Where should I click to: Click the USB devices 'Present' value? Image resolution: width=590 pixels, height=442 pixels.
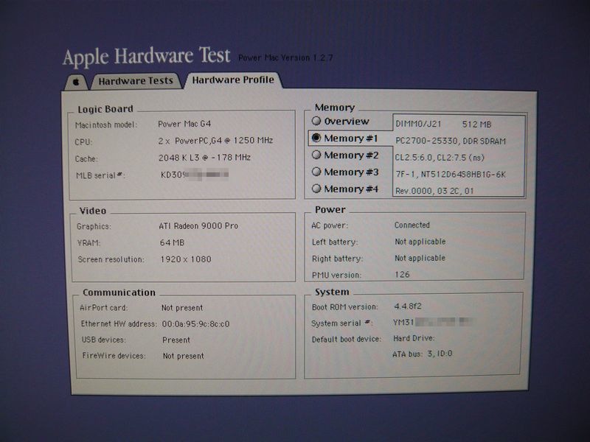click(x=176, y=340)
